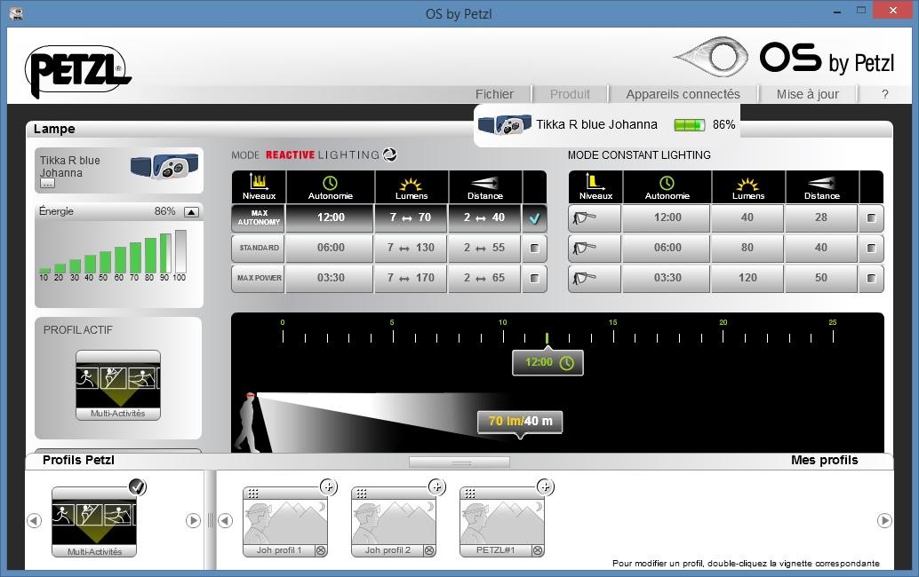Click the plus icon on PETZL#1

[x=545, y=486]
